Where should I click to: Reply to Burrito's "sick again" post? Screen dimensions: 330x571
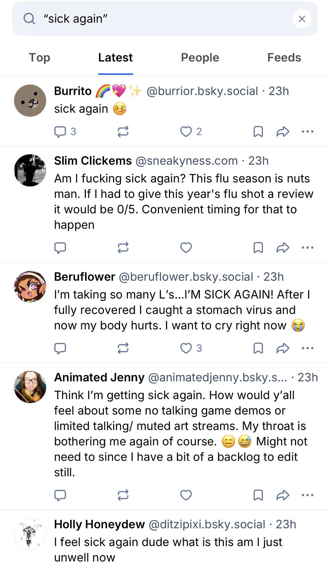[60, 132]
